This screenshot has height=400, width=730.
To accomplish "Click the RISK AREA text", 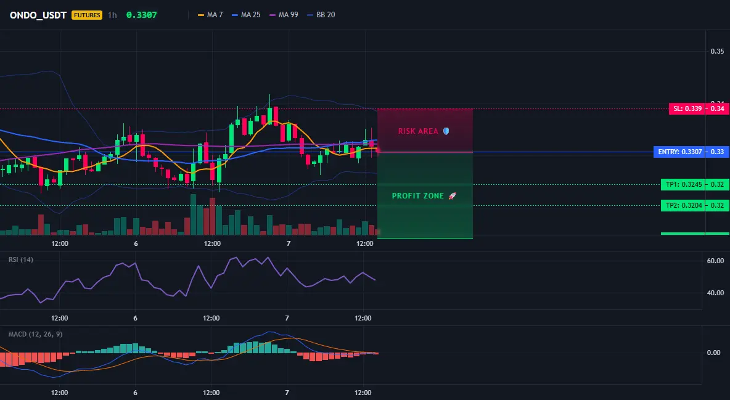I will coord(418,131).
